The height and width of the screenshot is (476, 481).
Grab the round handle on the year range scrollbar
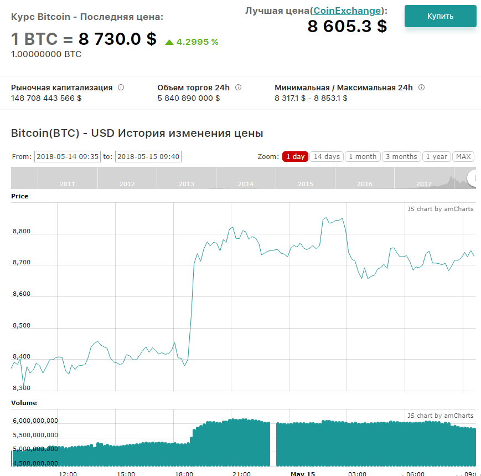[472, 178]
